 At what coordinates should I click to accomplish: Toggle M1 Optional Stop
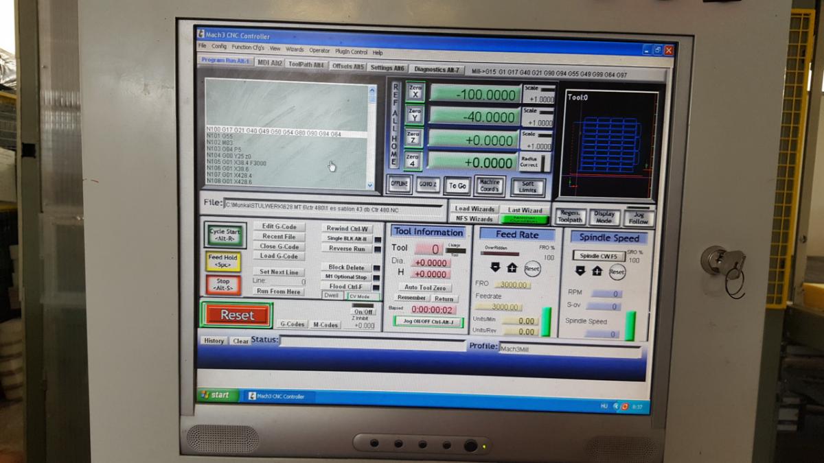(x=346, y=277)
